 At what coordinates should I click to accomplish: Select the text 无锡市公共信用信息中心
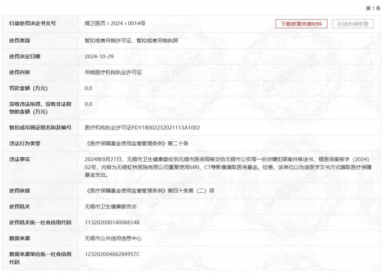click(x=113, y=238)
